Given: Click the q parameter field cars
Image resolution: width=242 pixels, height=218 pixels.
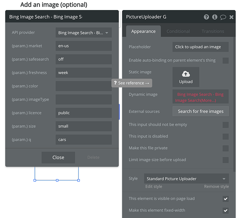Looking at the screenshot, I should 84,140.
